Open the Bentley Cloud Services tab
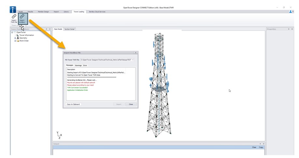 [97, 12]
